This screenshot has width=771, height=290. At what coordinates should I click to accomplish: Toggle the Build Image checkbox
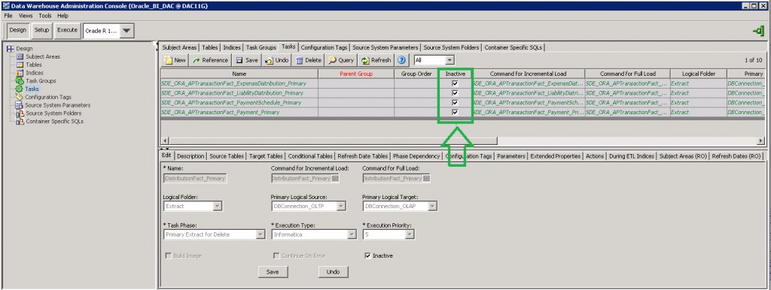(x=168, y=255)
